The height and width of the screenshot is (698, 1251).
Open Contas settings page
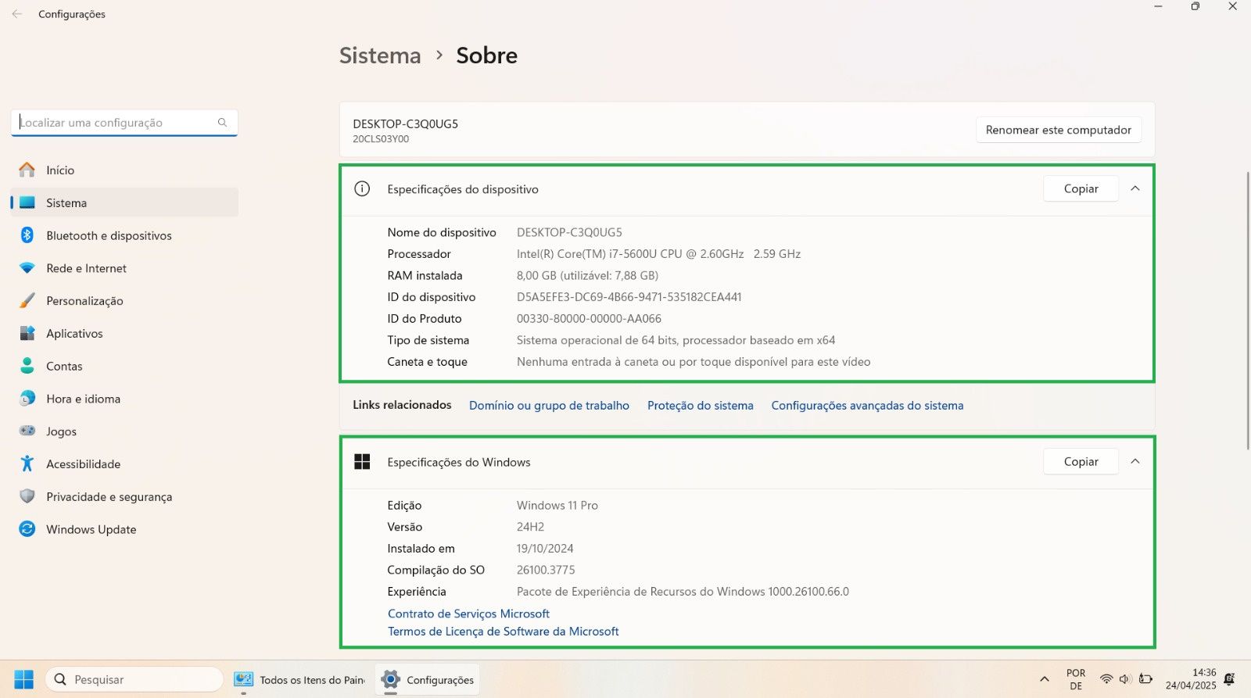point(124,366)
